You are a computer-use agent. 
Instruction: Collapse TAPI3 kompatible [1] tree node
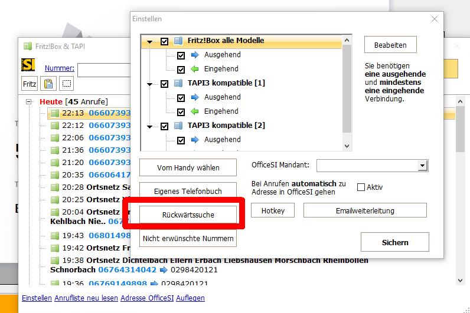149,84
